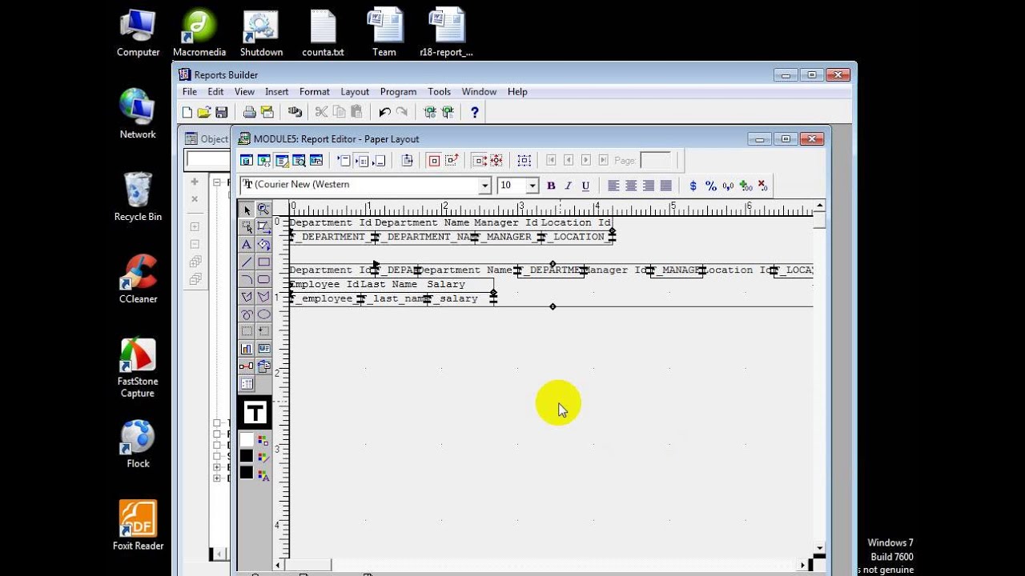Viewport: 1025px width, 576px height.
Task: Set alignment to justify
Action: [x=665, y=186]
